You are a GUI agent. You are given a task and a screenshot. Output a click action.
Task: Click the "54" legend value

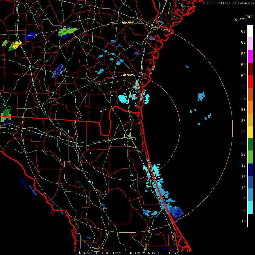pyautogui.click(x=243, y=65)
